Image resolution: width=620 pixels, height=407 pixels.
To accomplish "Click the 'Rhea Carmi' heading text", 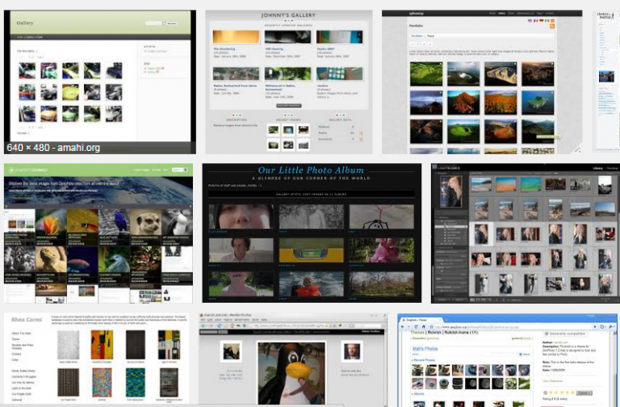I will click(25, 319).
